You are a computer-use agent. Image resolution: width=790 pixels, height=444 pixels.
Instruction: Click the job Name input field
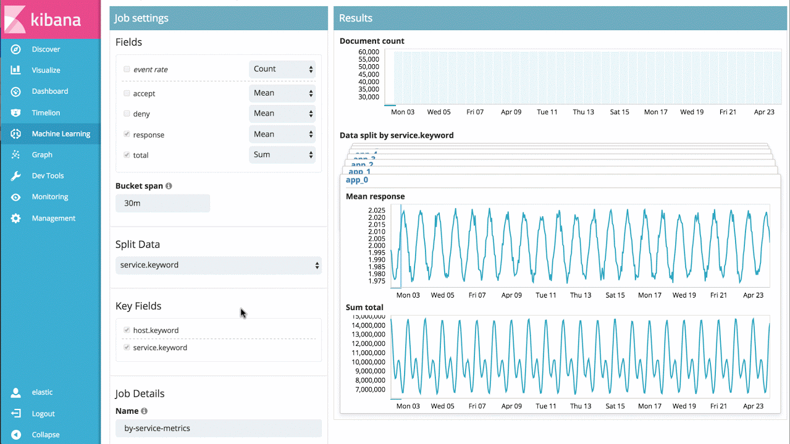[218, 429]
